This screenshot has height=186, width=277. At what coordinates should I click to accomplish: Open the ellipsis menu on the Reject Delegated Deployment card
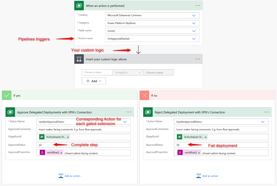267,112
